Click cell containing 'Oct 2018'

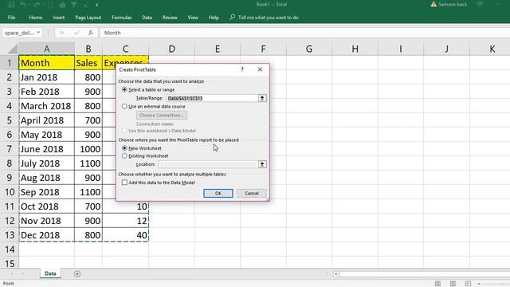point(47,206)
